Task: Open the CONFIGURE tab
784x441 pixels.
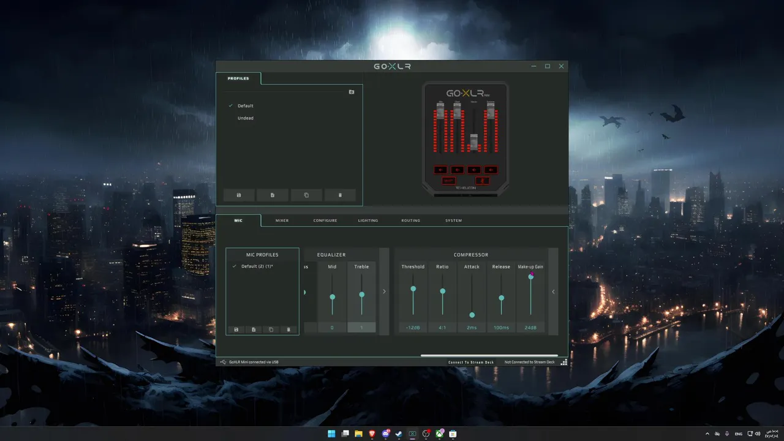Action: tap(325, 221)
